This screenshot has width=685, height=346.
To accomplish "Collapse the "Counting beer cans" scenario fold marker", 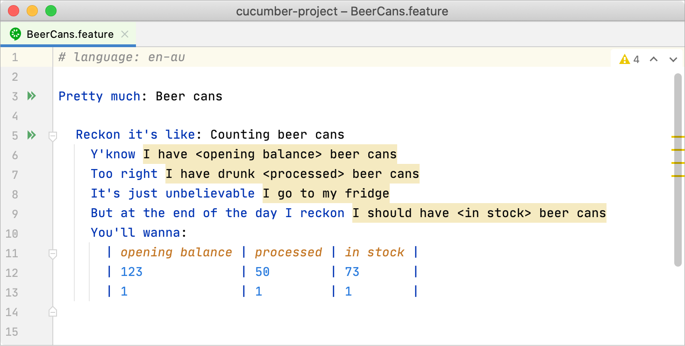I will (52, 136).
